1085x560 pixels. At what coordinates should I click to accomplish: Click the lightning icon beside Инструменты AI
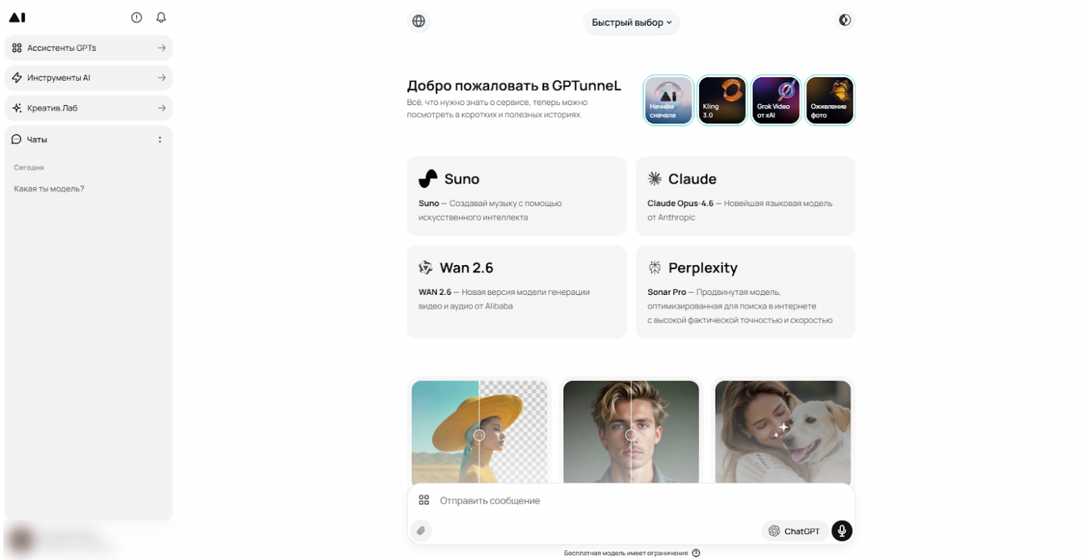[x=17, y=78]
